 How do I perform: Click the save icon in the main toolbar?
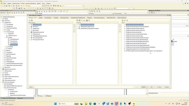[x=6, y=6]
